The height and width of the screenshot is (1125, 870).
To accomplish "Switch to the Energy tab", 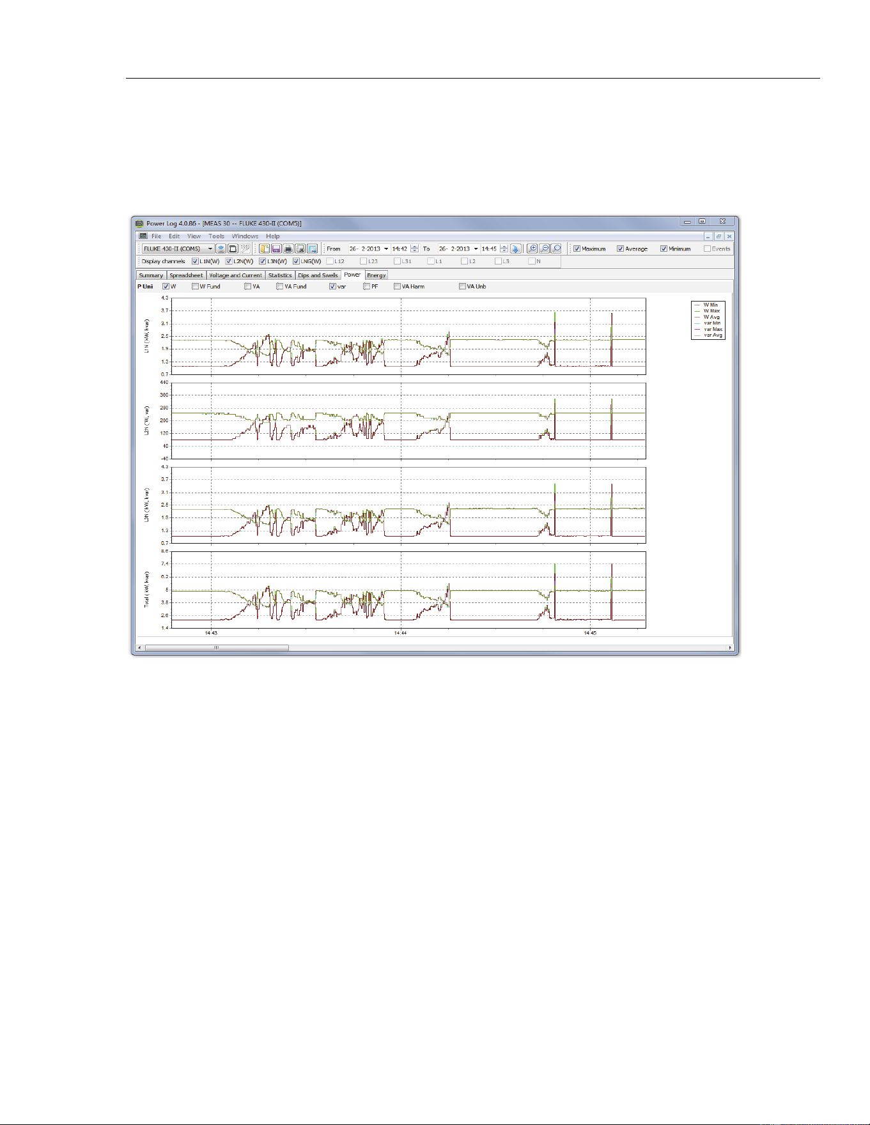I will tap(377, 275).
